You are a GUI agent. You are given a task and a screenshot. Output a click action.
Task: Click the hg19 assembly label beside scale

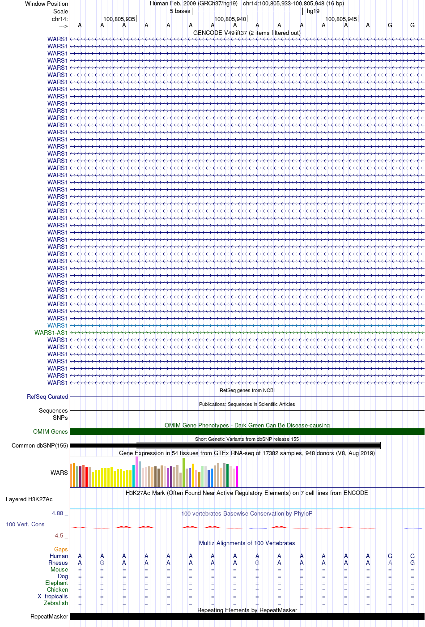tap(313, 11)
